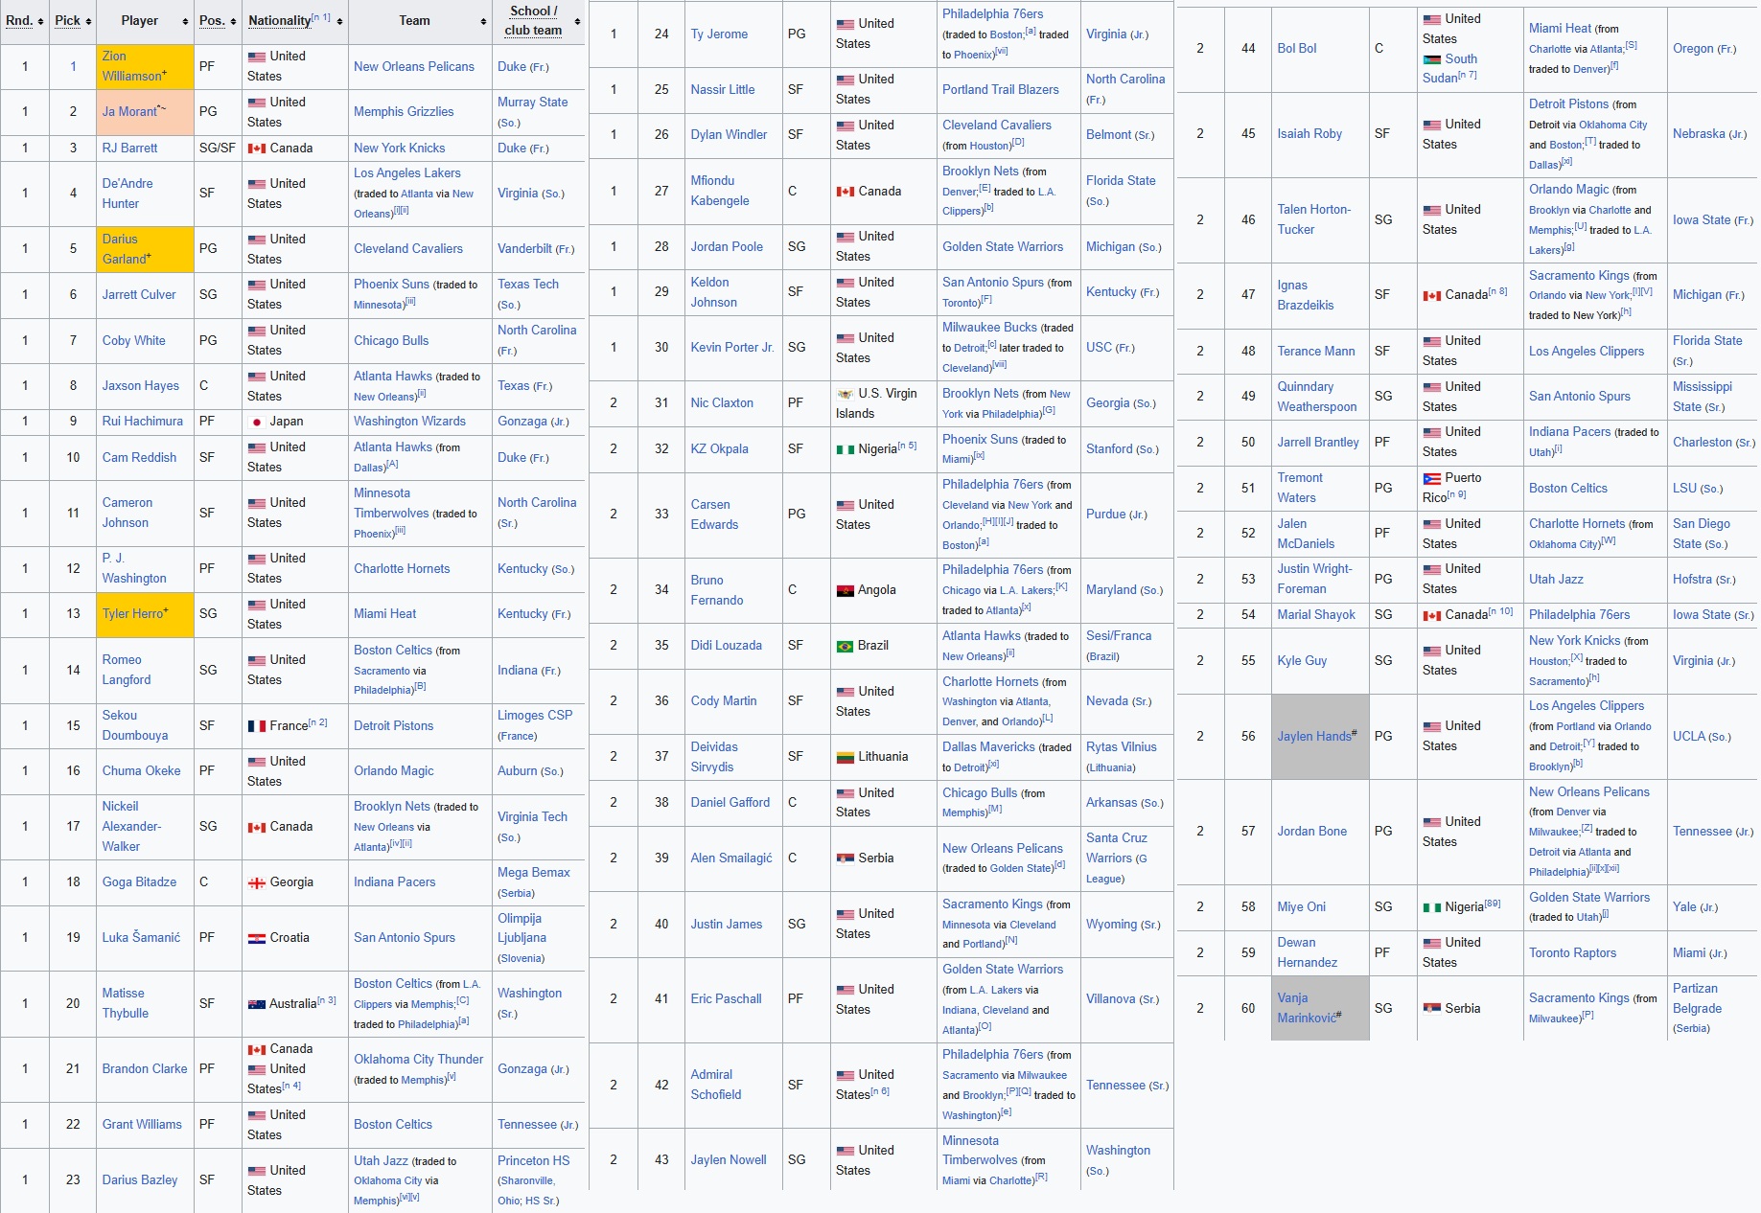The height and width of the screenshot is (1213, 1761).
Task: Sort by Team using header sort arrows
Action: tap(483, 21)
